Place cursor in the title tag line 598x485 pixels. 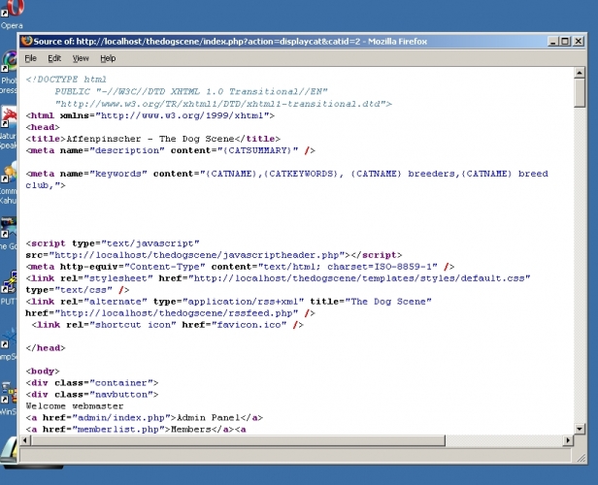pyautogui.click(x=146, y=138)
